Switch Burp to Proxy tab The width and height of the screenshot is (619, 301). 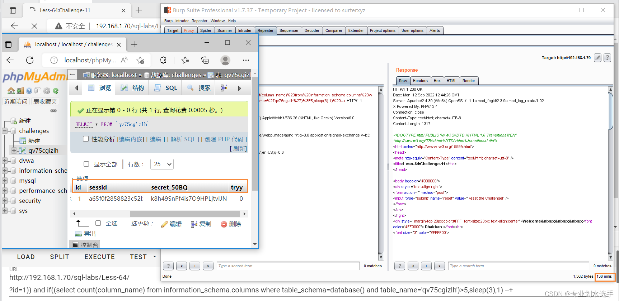point(189,30)
